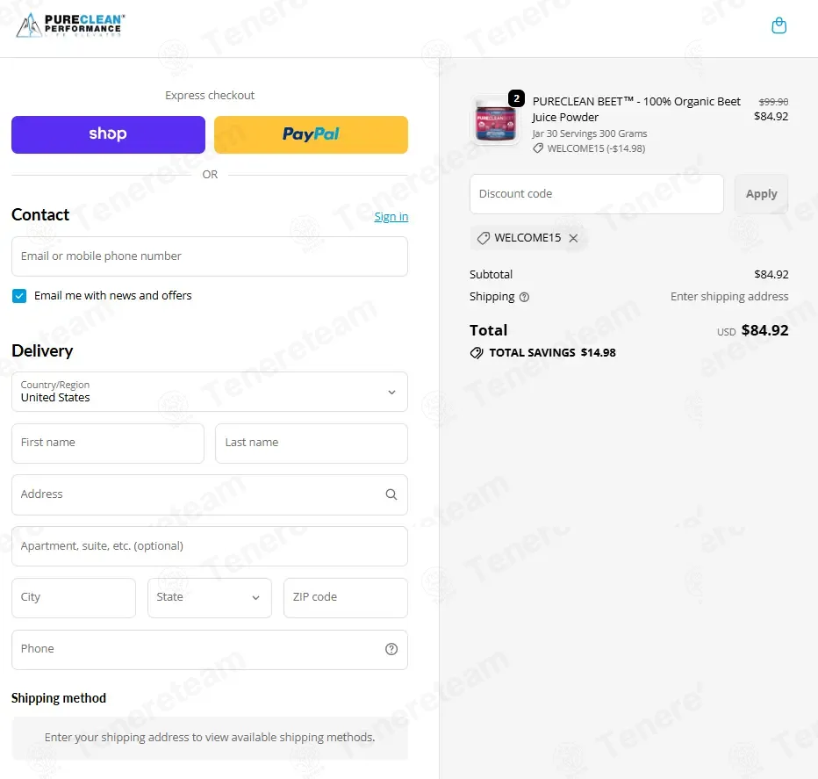Click the PureClean Performance logo

(70, 25)
